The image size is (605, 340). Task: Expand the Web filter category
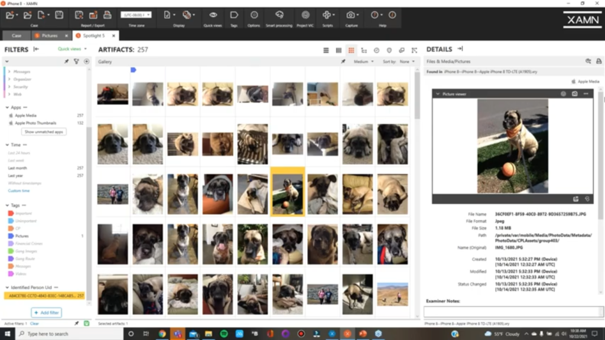[x=9, y=94]
